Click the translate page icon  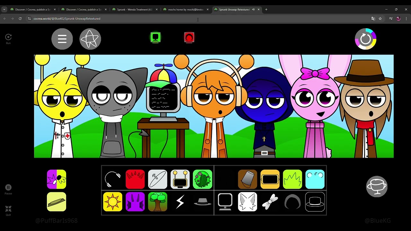pos(373,19)
